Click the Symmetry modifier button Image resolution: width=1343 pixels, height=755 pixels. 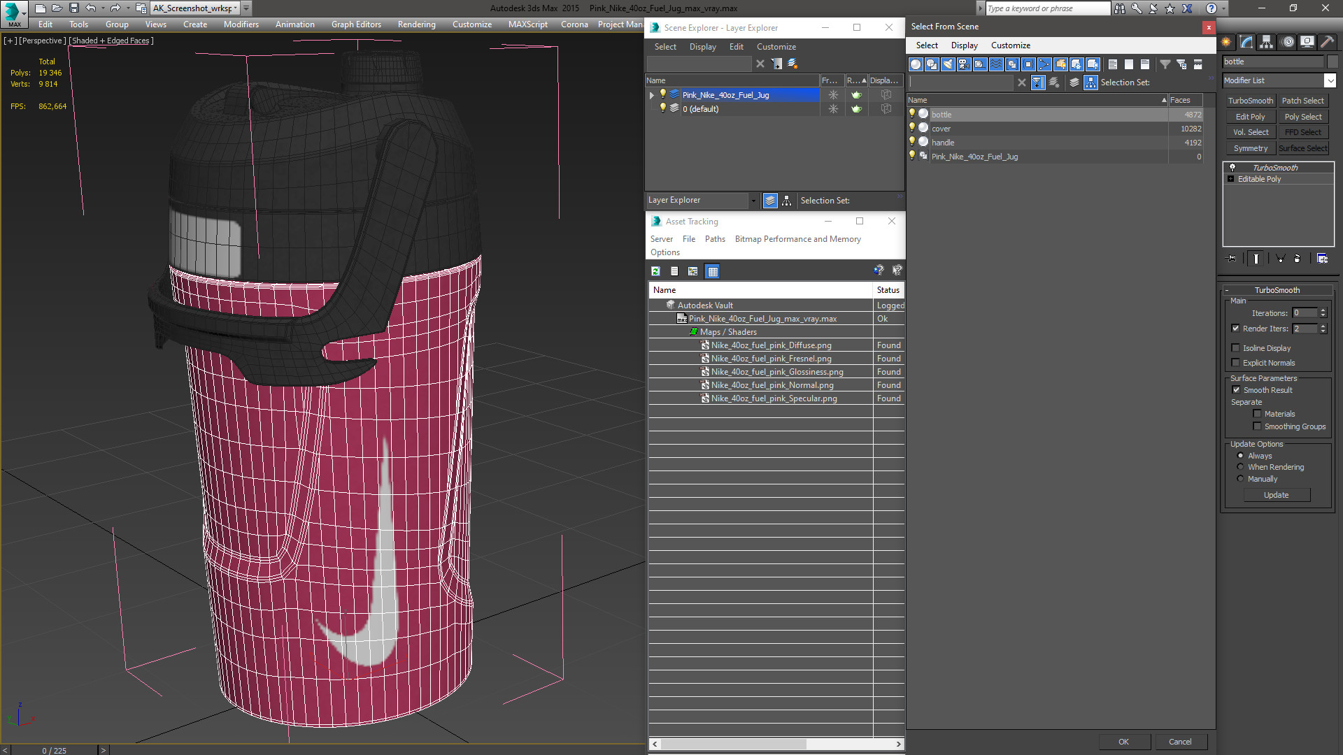[1250, 148]
